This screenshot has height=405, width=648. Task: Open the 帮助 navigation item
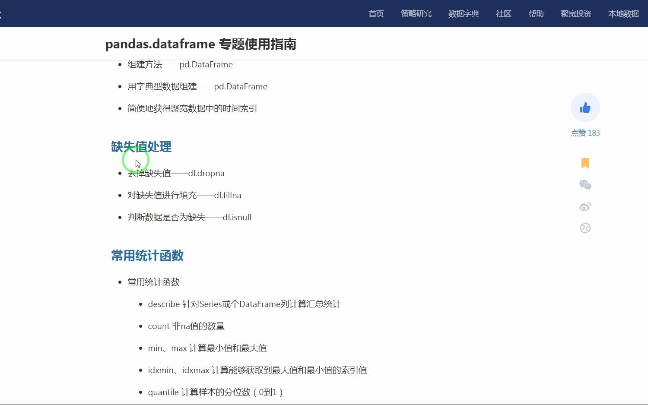536,14
